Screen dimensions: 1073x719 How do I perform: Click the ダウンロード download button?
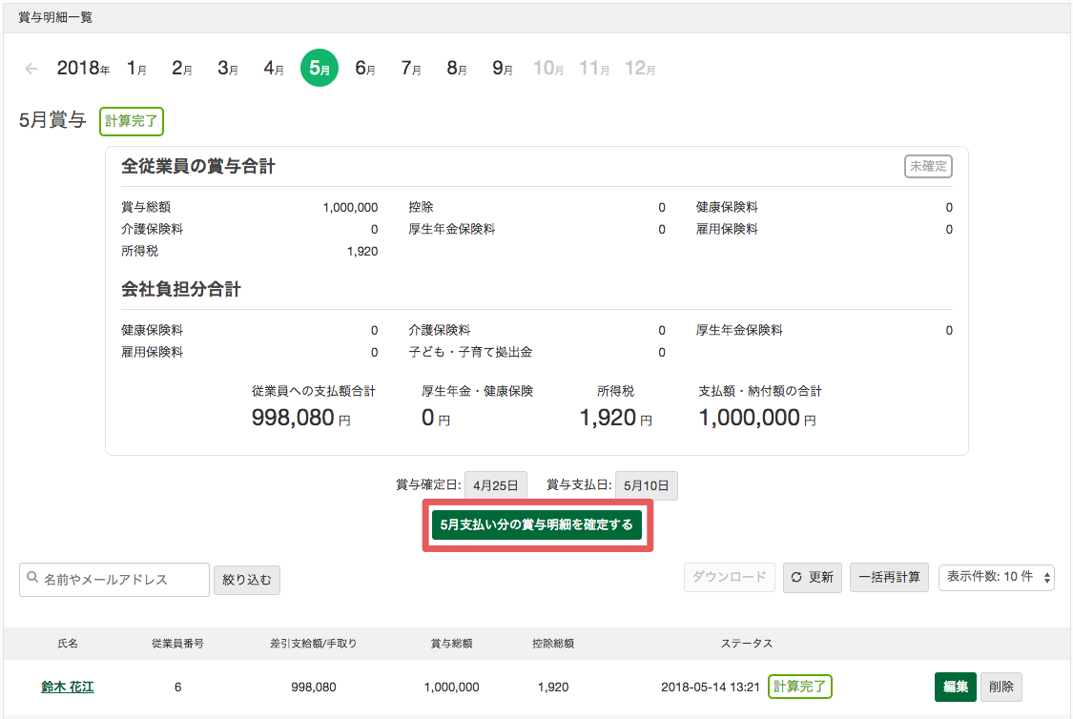tap(729, 577)
